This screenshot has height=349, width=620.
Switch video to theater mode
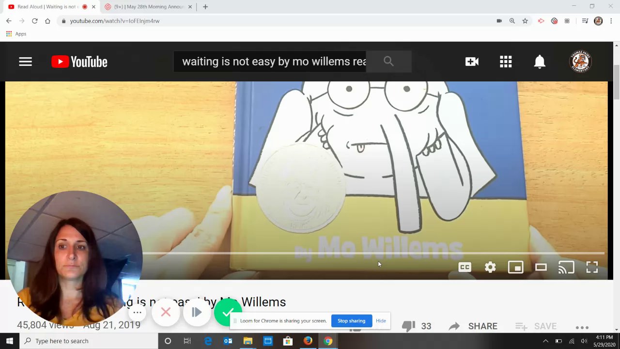point(541,267)
